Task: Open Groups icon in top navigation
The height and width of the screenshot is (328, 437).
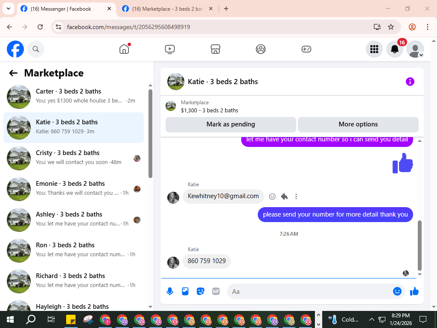Action: (x=261, y=49)
